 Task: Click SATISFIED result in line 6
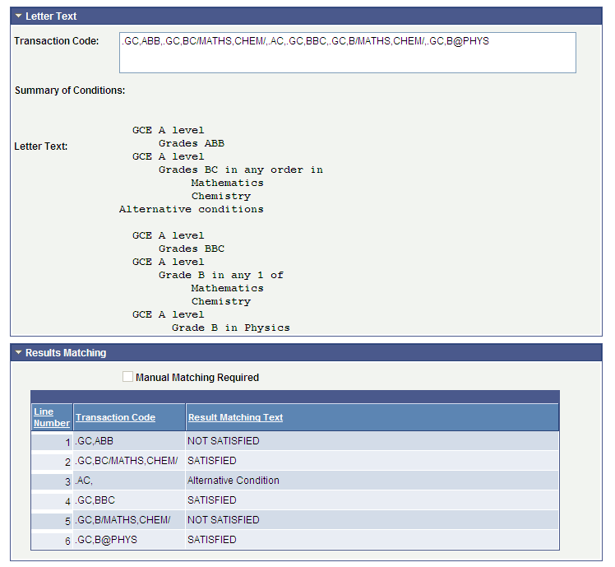[x=212, y=540]
